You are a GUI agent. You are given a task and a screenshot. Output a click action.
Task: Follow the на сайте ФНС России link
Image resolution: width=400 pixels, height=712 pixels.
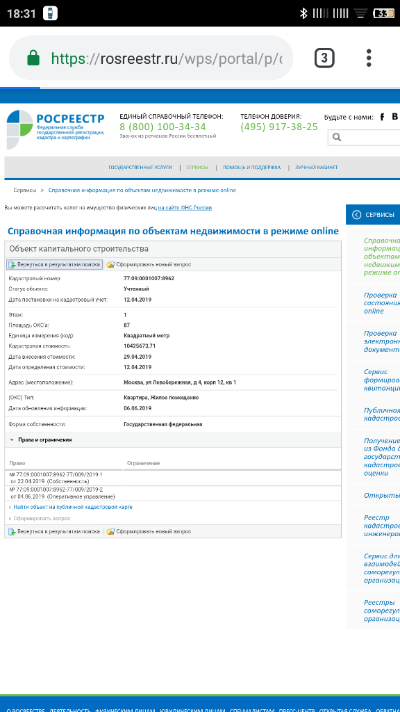point(185,207)
